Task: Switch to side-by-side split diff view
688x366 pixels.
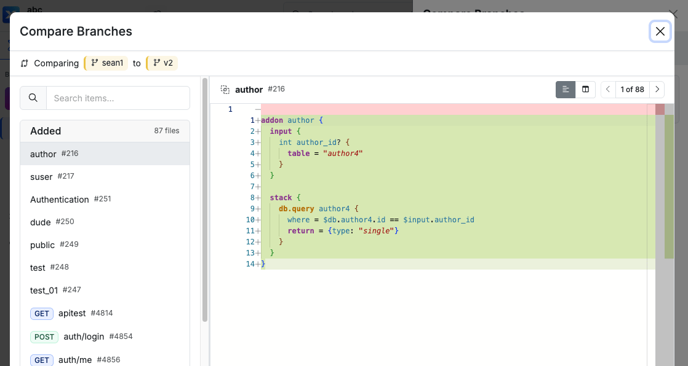Action: point(585,89)
